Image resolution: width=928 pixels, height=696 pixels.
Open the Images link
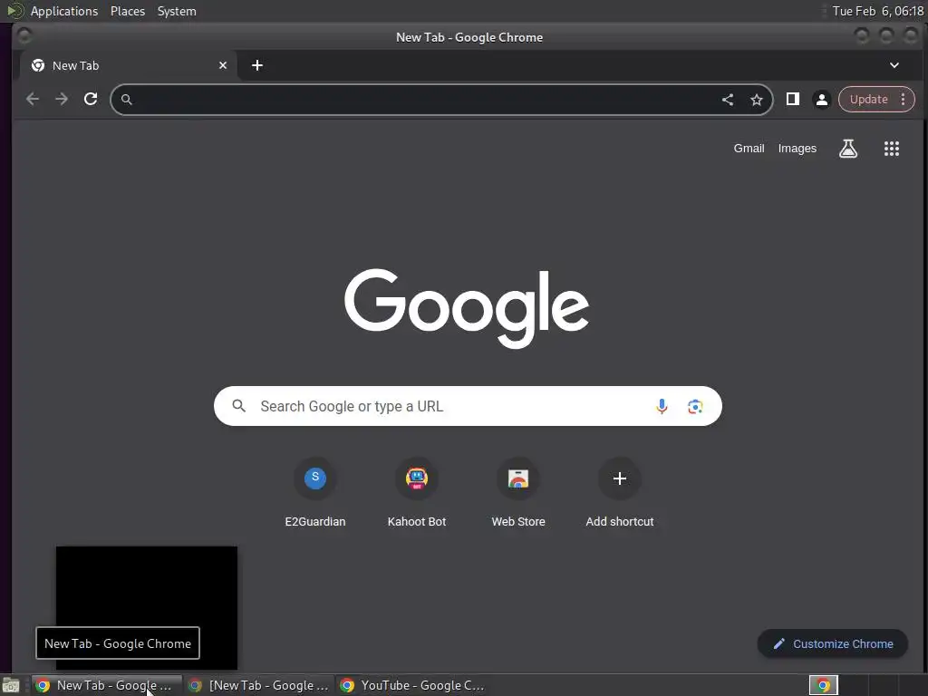tap(797, 149)
